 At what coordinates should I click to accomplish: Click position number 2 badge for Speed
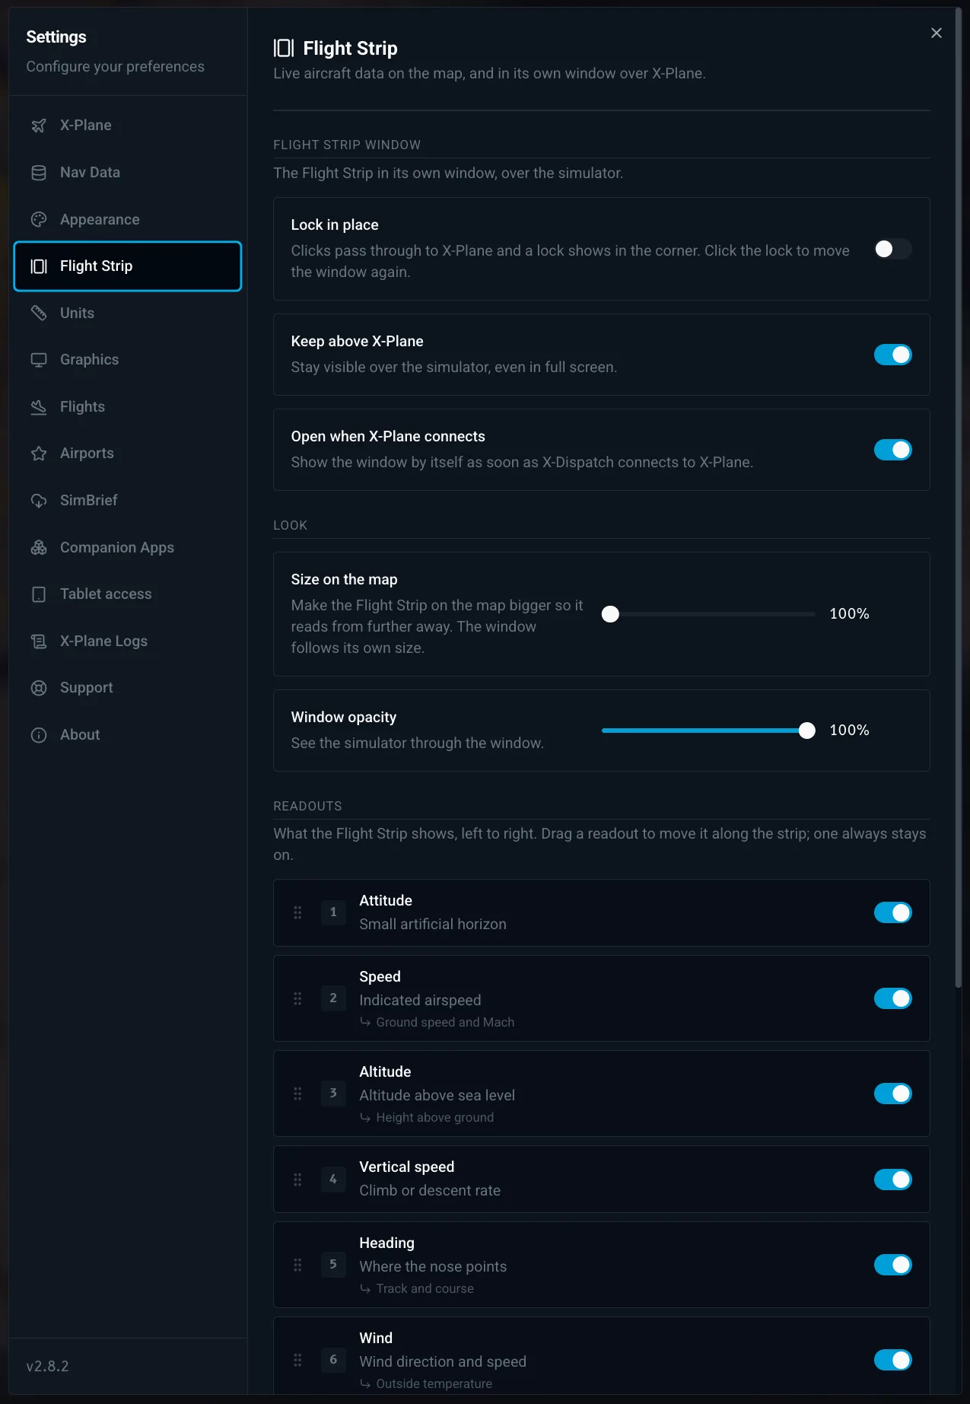pos(333,998)
